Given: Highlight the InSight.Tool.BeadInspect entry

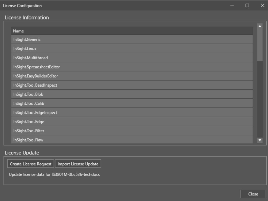Looking at the screenshot, I should tap(132, 85).
